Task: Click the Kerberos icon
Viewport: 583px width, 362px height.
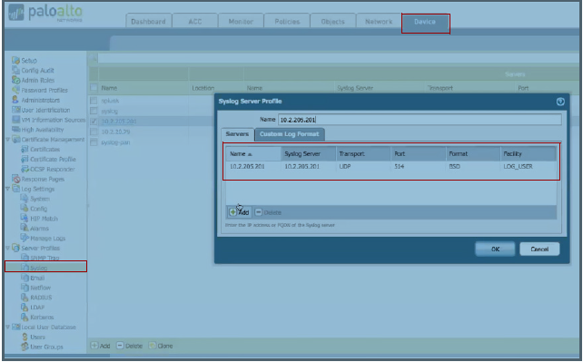Action: pyautogui.click(x=25, y=317)
